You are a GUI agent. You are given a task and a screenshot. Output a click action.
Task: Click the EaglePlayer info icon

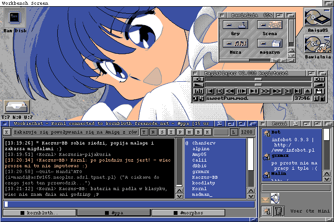316,98
